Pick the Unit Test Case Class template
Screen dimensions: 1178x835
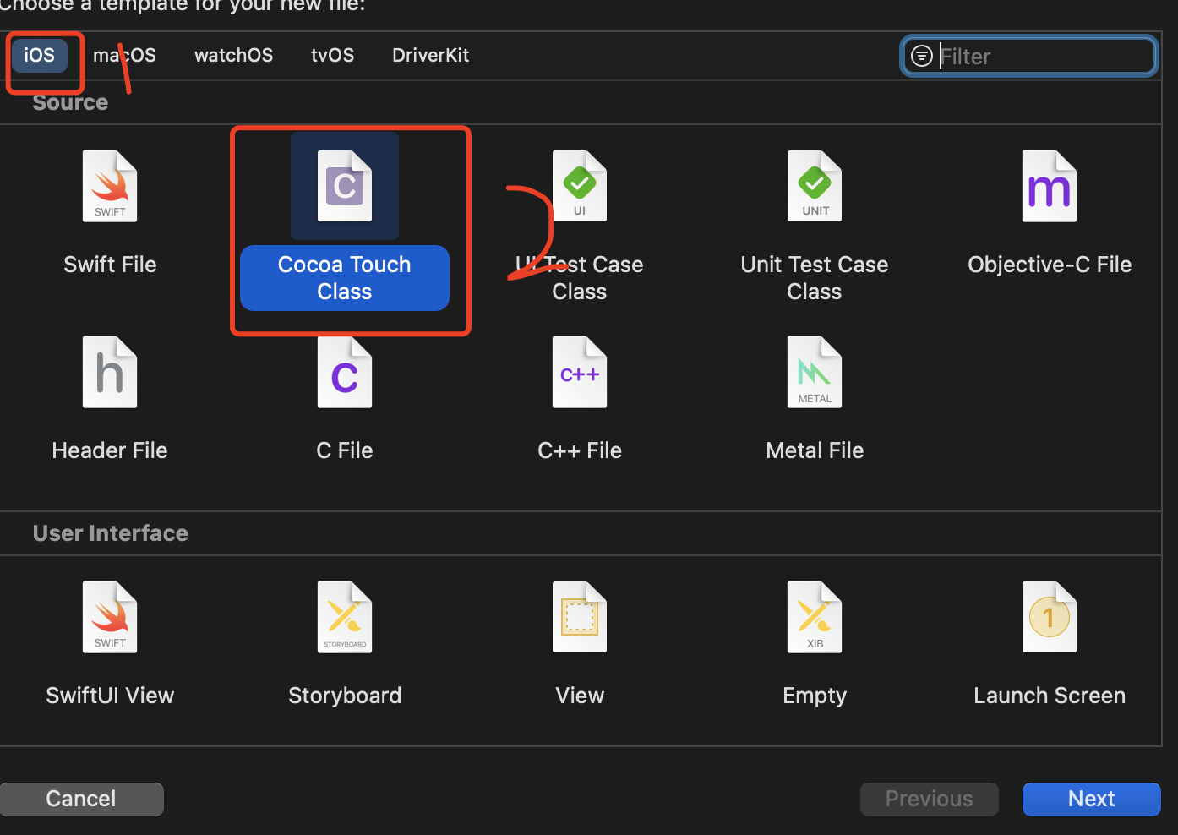coord(814,187)
